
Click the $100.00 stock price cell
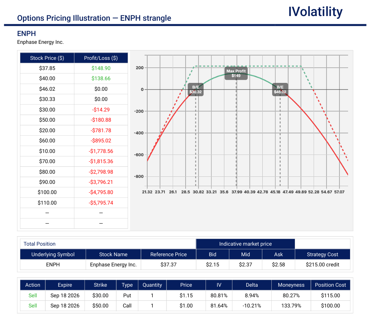pyautogui.click(x=47, y=192)
